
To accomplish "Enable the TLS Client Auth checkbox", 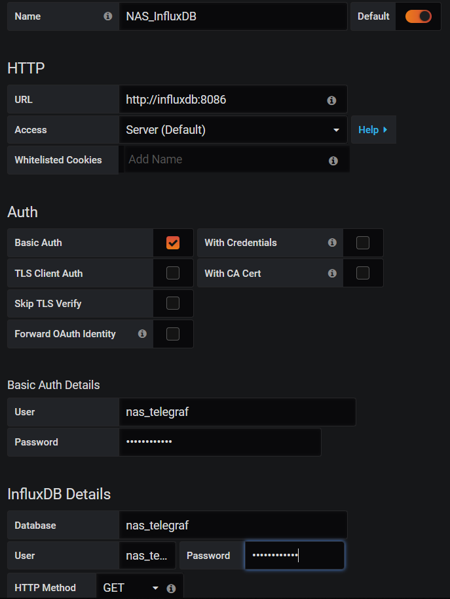I will (x=173, y=273).
